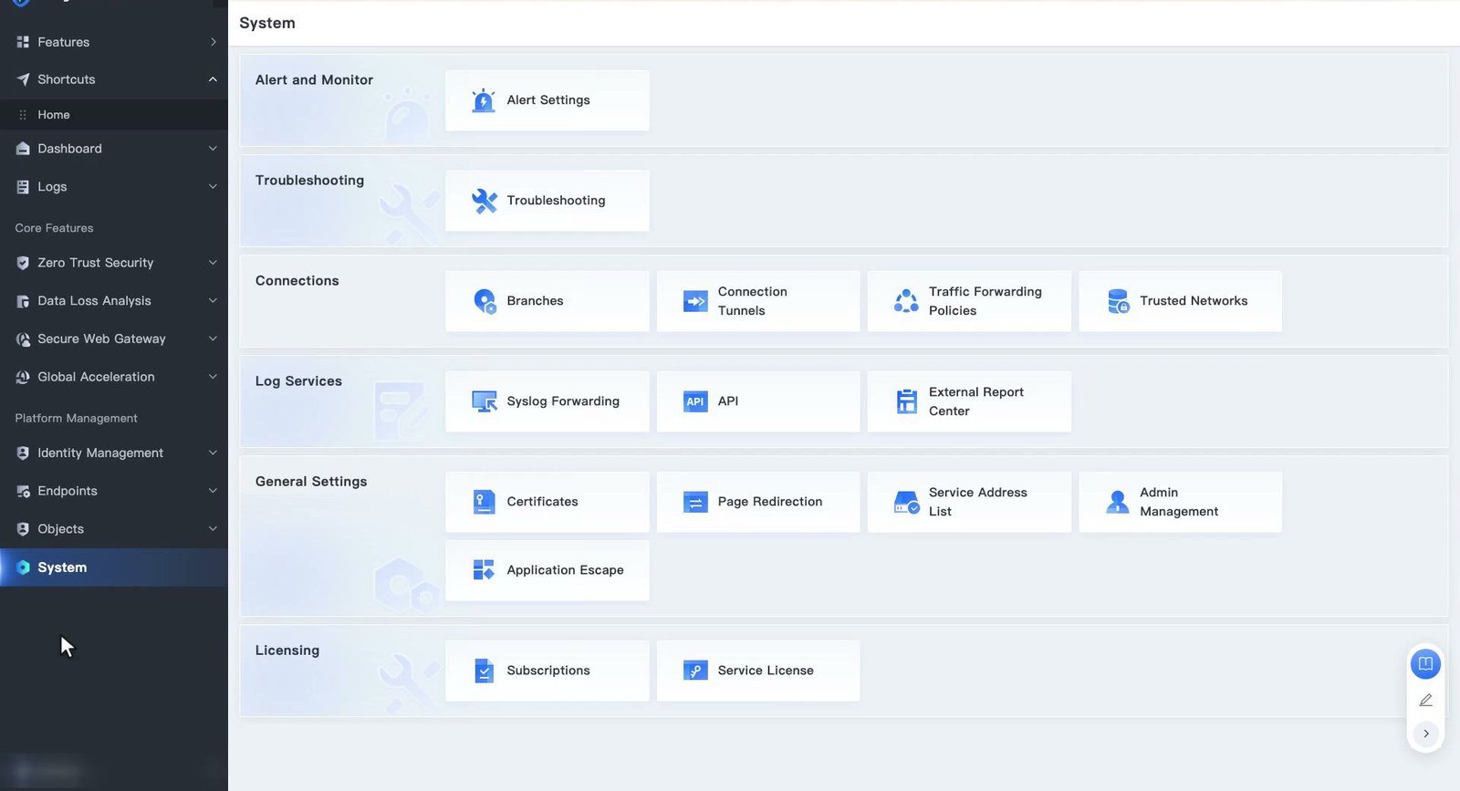Image resolution: width=1460 pixels, height=791 pixels.
Task: Click the Service Address List icon
Action: point(906,502)
